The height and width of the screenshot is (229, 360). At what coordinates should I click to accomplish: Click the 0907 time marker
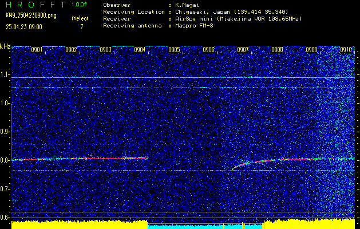(x=243, y=50)
